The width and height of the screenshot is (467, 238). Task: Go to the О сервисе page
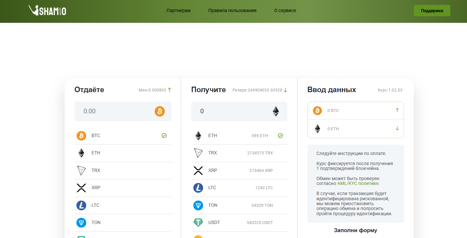click(x=285, y=10)
